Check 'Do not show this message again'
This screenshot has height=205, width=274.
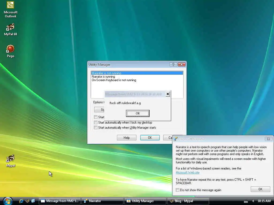[178, 190]
